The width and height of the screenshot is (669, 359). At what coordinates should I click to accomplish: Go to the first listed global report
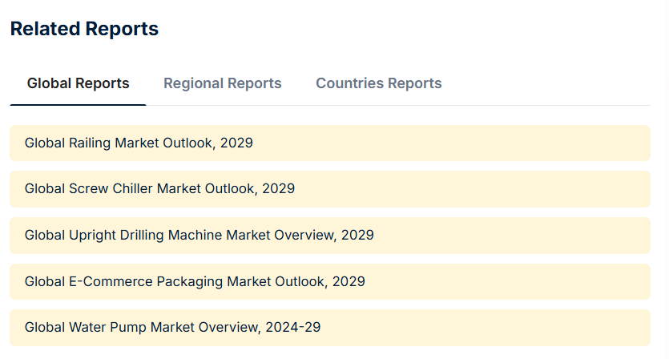point(139,143)
